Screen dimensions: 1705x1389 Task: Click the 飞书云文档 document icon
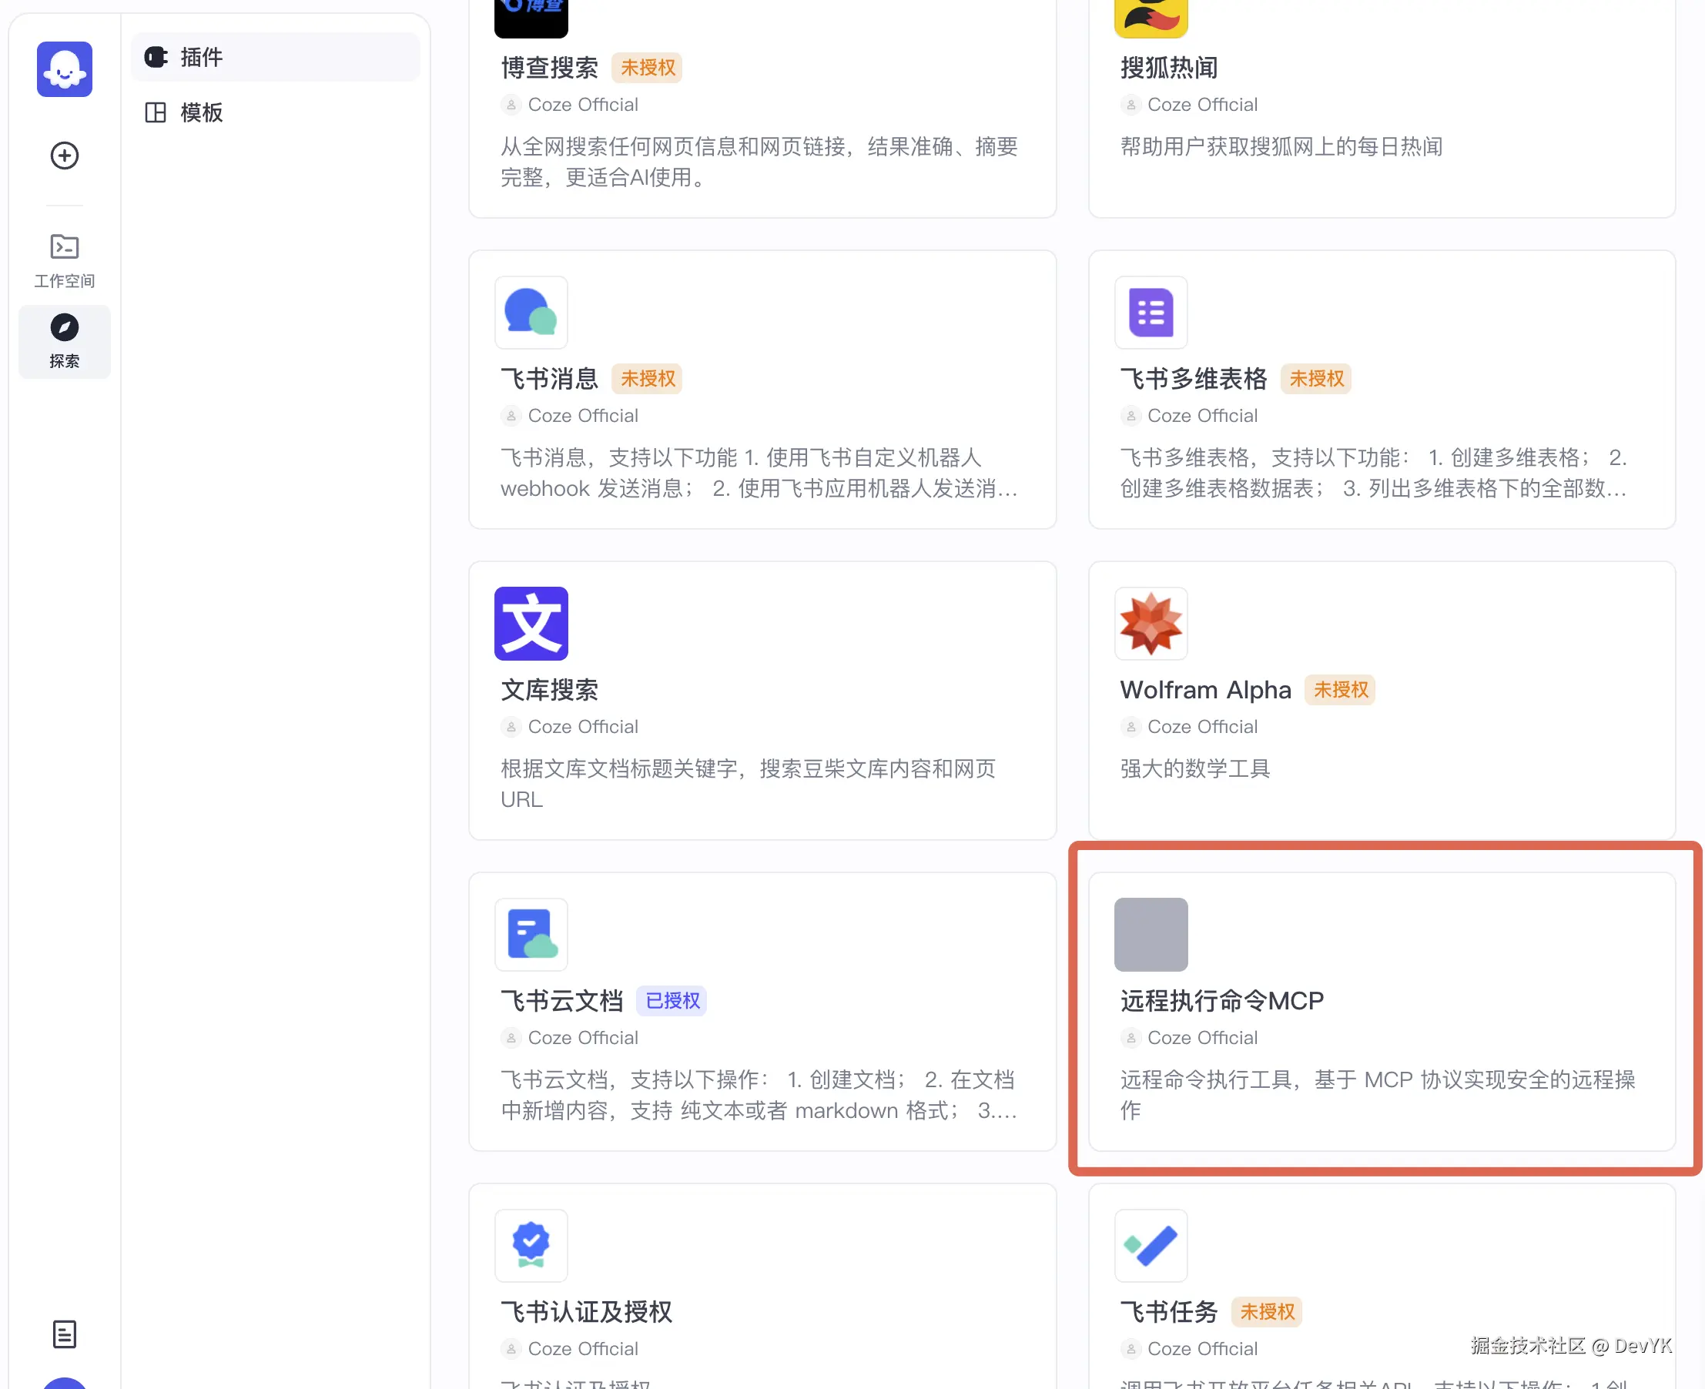531,934
